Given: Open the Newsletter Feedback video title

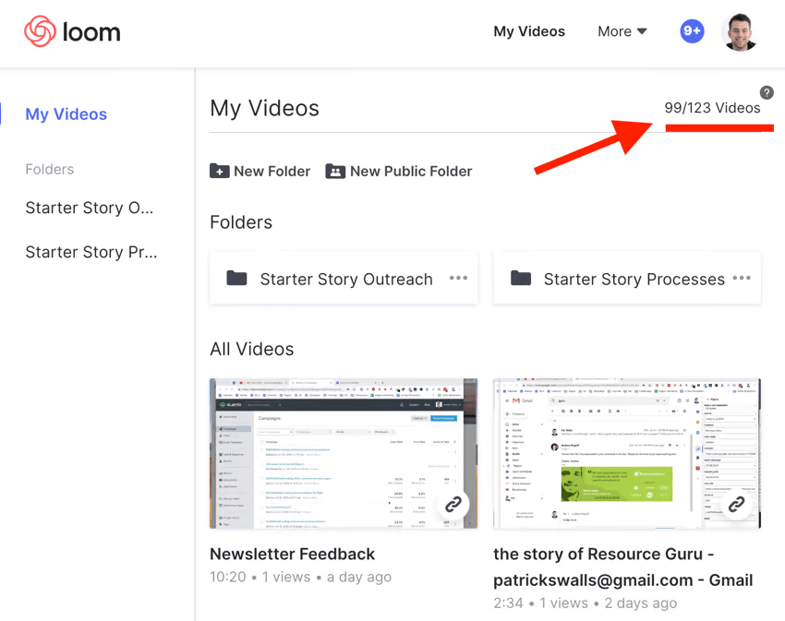Looking at the screenshot, I should pos(292,554).
